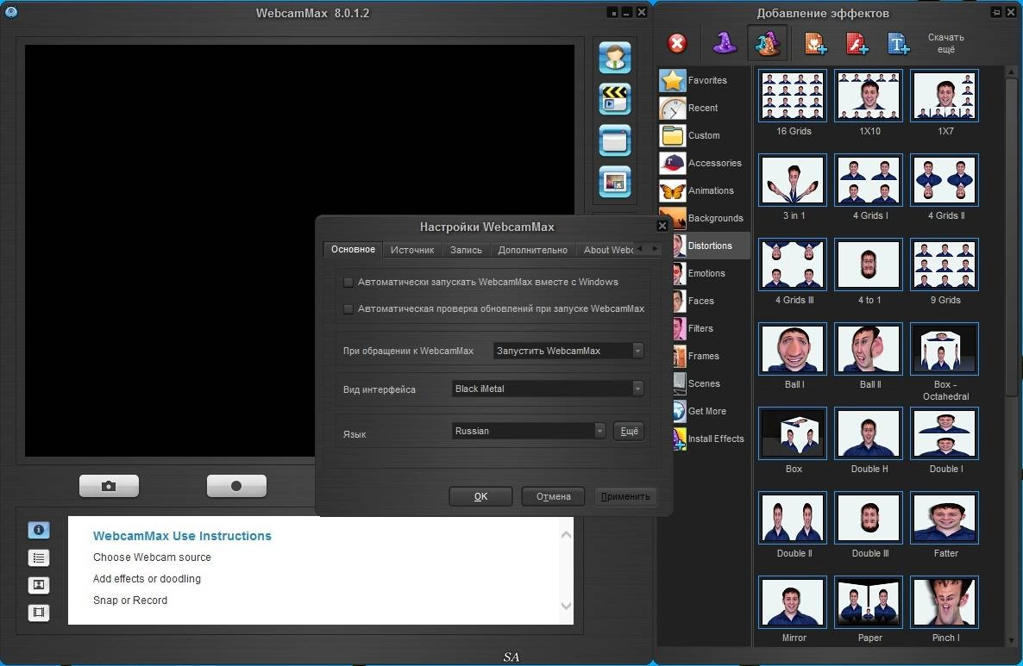1023x666 pixels.
Task: Click the Применить button
Action: coord(625,496)
